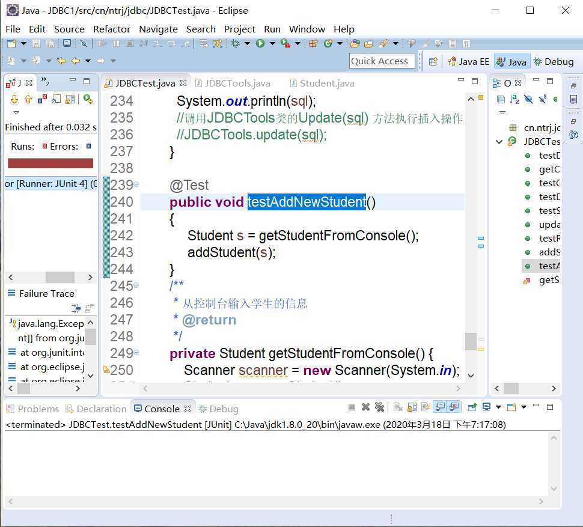Click the Pin Console icon
Image resolution: width=583 pixels, height=527 pixels.
(x=472, y=407)
